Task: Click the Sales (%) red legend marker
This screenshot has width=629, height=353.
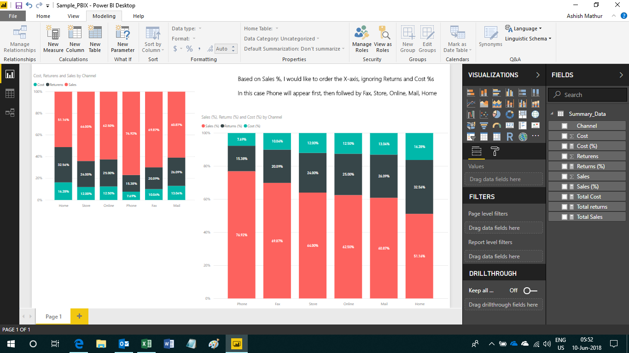Action: [x=203, y=126]
